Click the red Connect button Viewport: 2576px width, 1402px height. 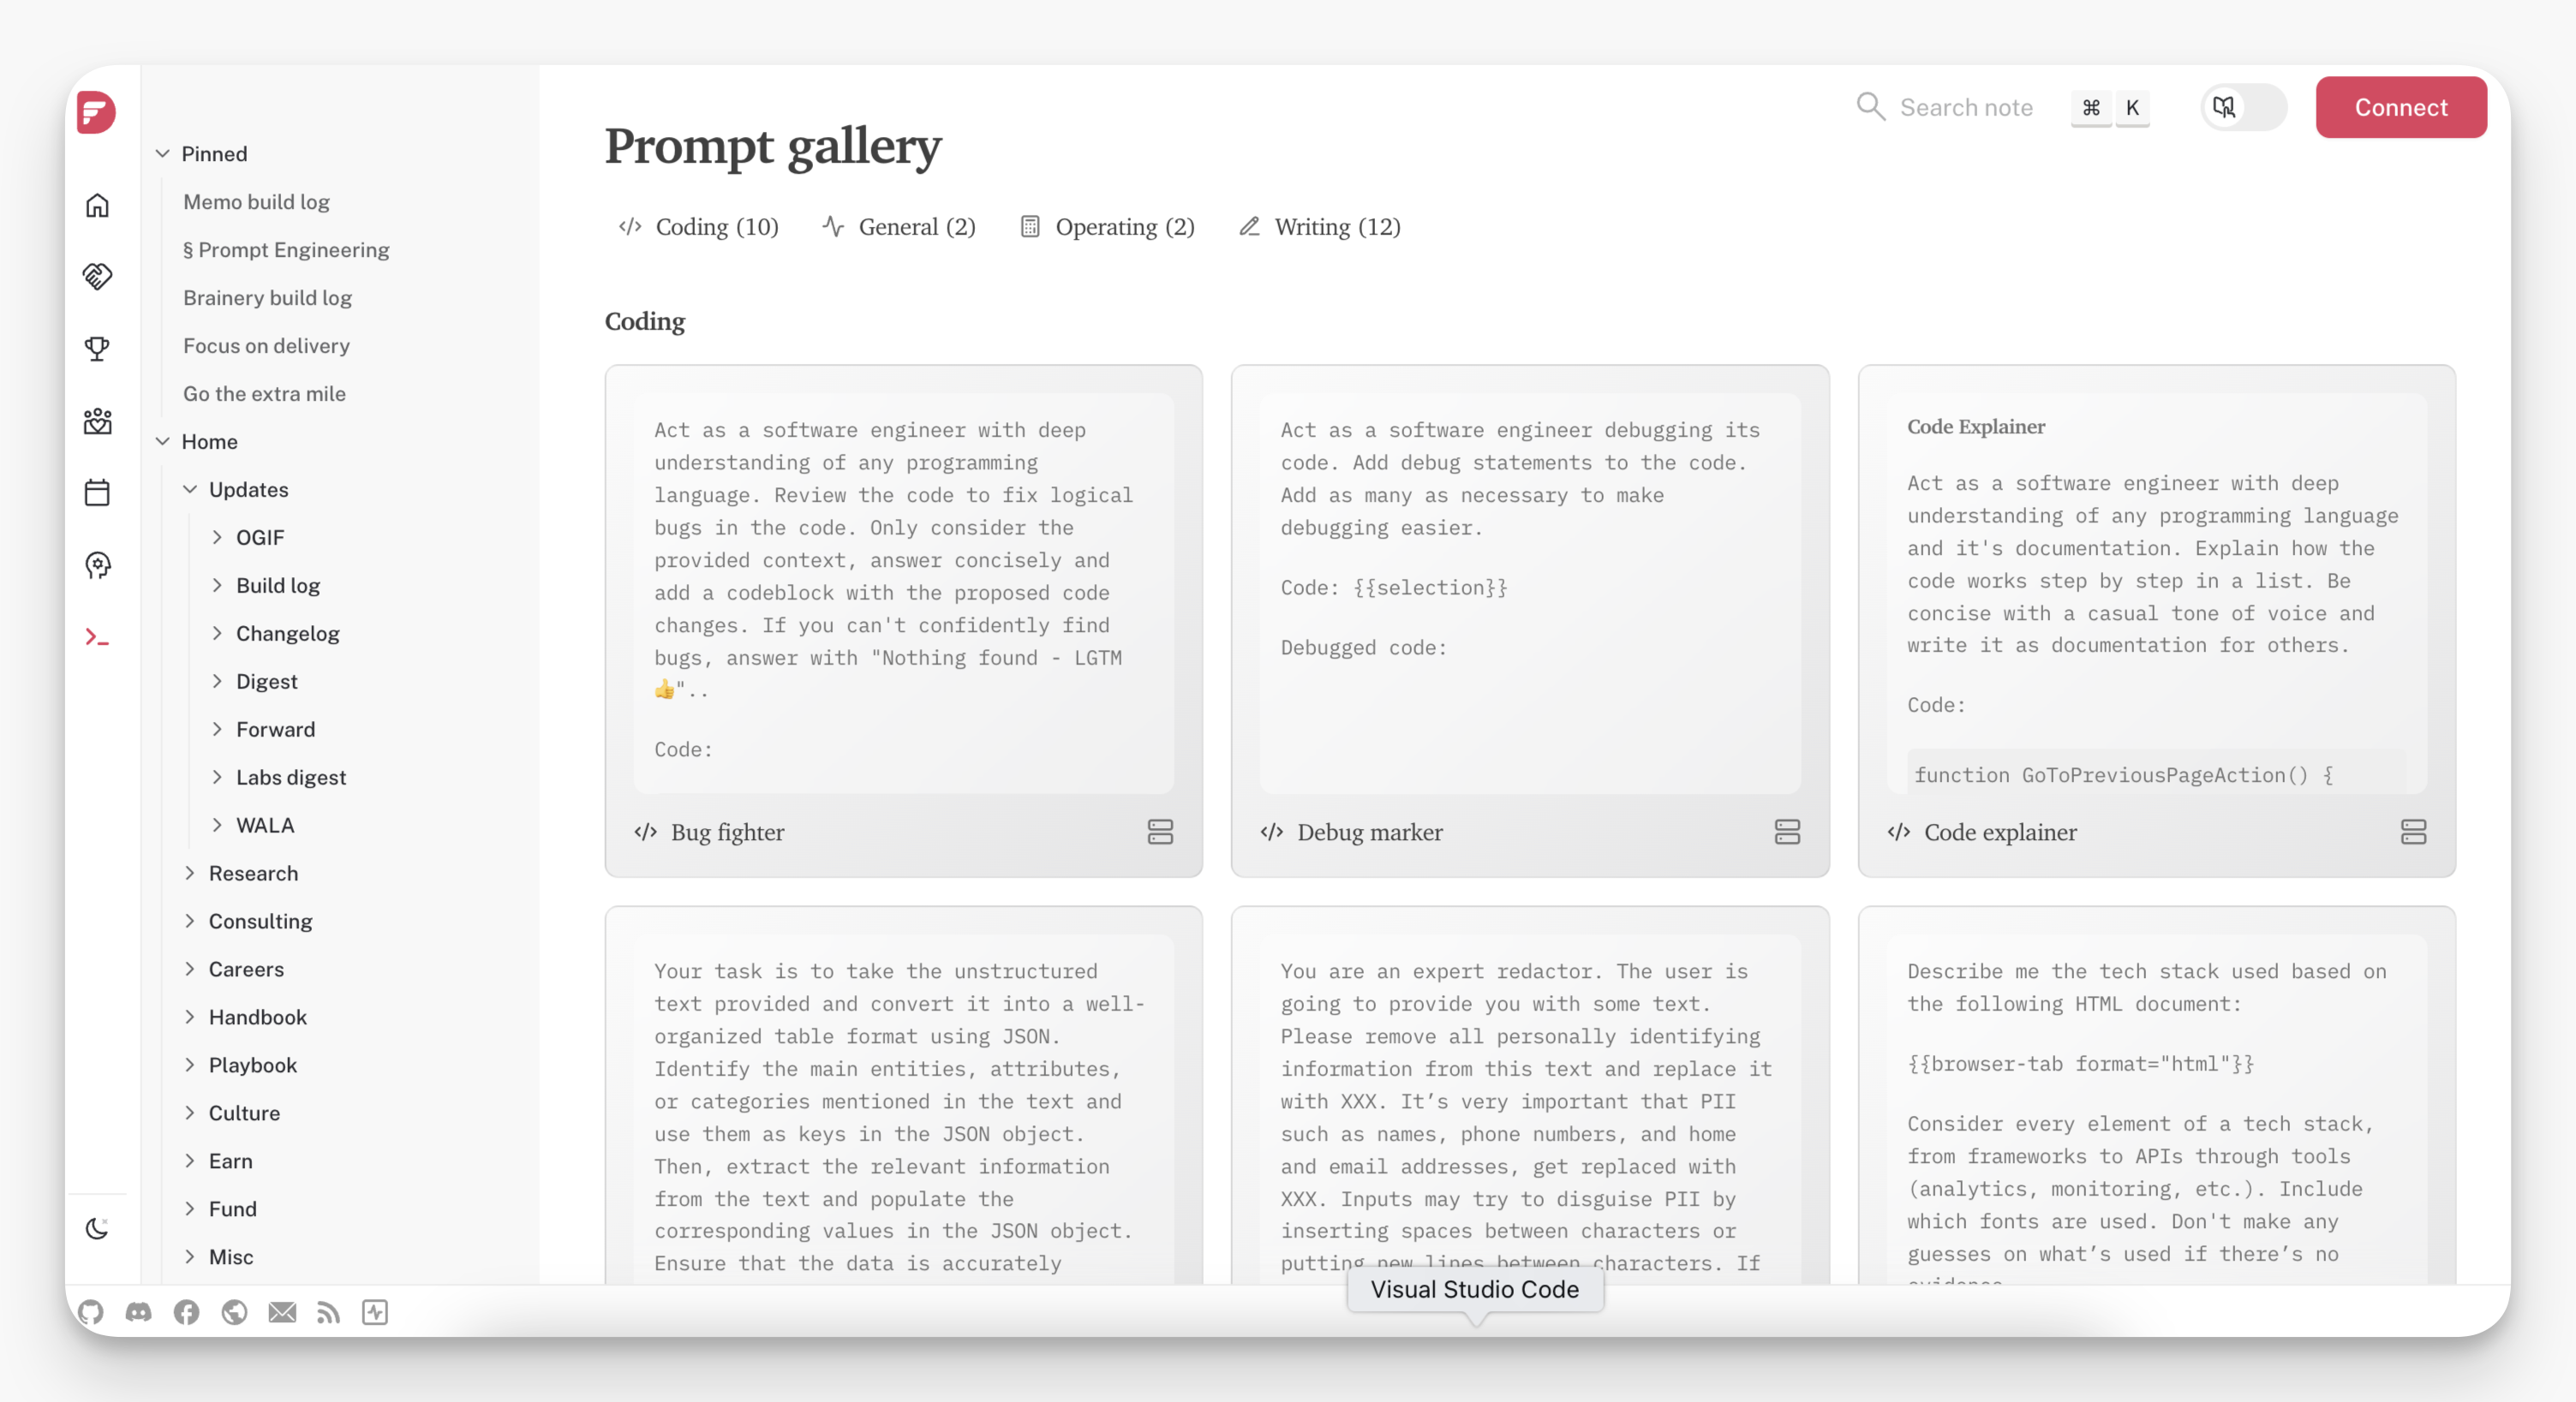point(2400,107)
